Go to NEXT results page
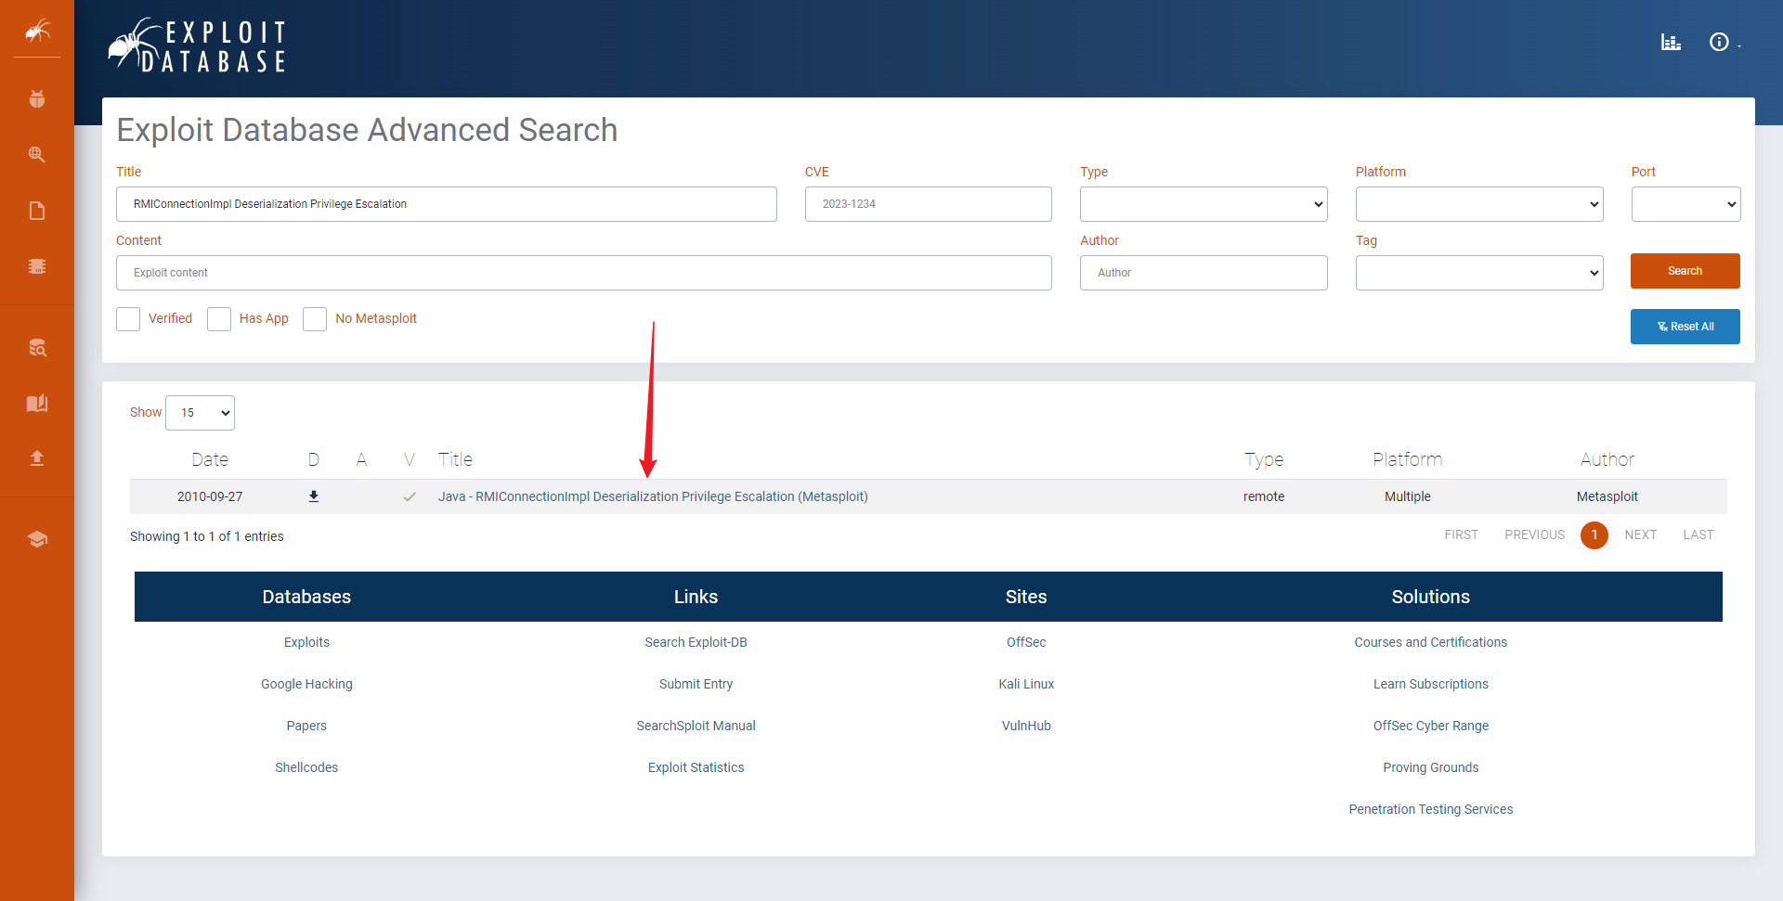1783x901 pixels. [x=1640, y=534]
